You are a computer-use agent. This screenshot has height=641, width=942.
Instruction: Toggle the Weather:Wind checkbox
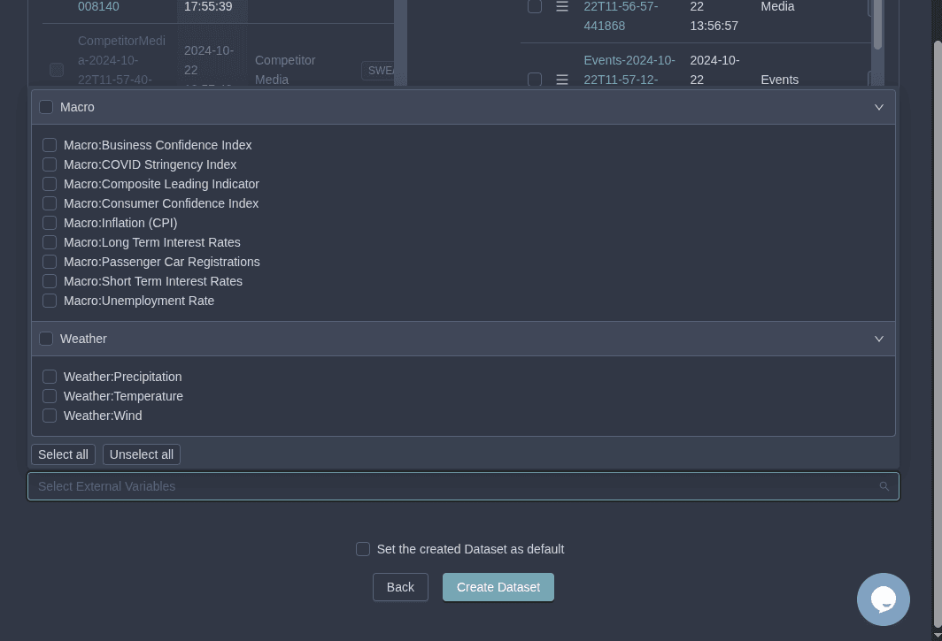tap(50, 416)
